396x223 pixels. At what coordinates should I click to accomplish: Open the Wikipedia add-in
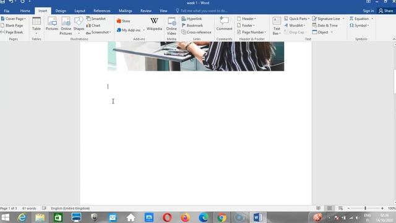tap(154, 24)
